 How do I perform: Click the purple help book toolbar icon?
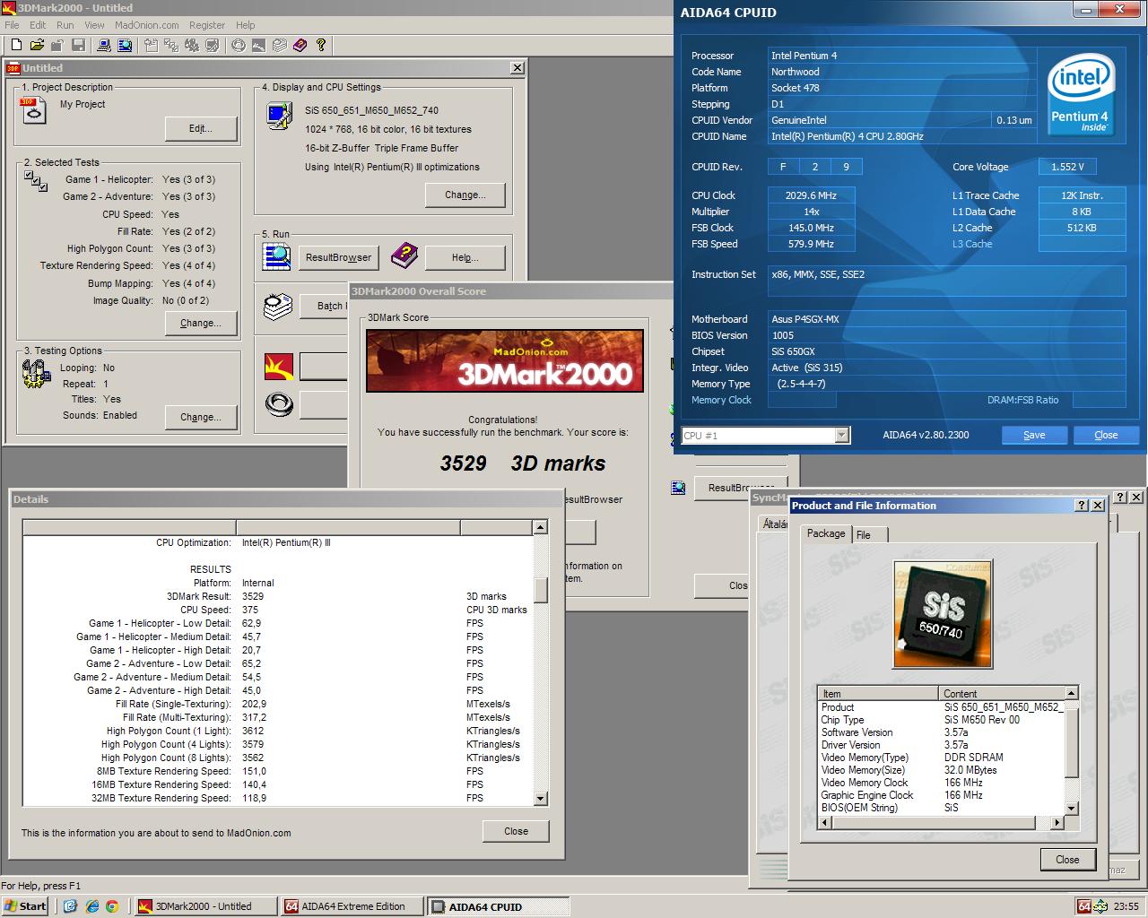click(300, 45)
